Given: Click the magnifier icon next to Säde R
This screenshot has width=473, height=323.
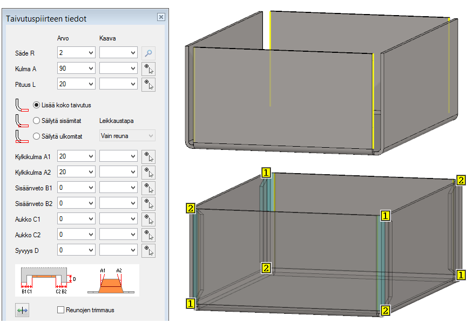Looking at the screenshot, I should click(148, 53).
